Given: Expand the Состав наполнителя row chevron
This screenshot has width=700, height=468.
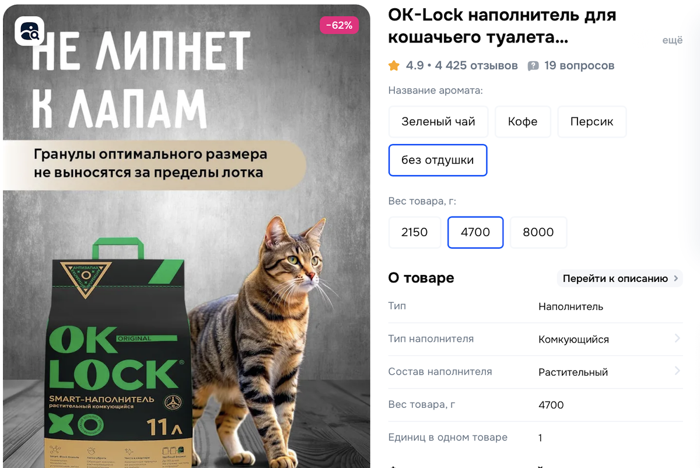Looking at the screenshot, I should point(677,371).
